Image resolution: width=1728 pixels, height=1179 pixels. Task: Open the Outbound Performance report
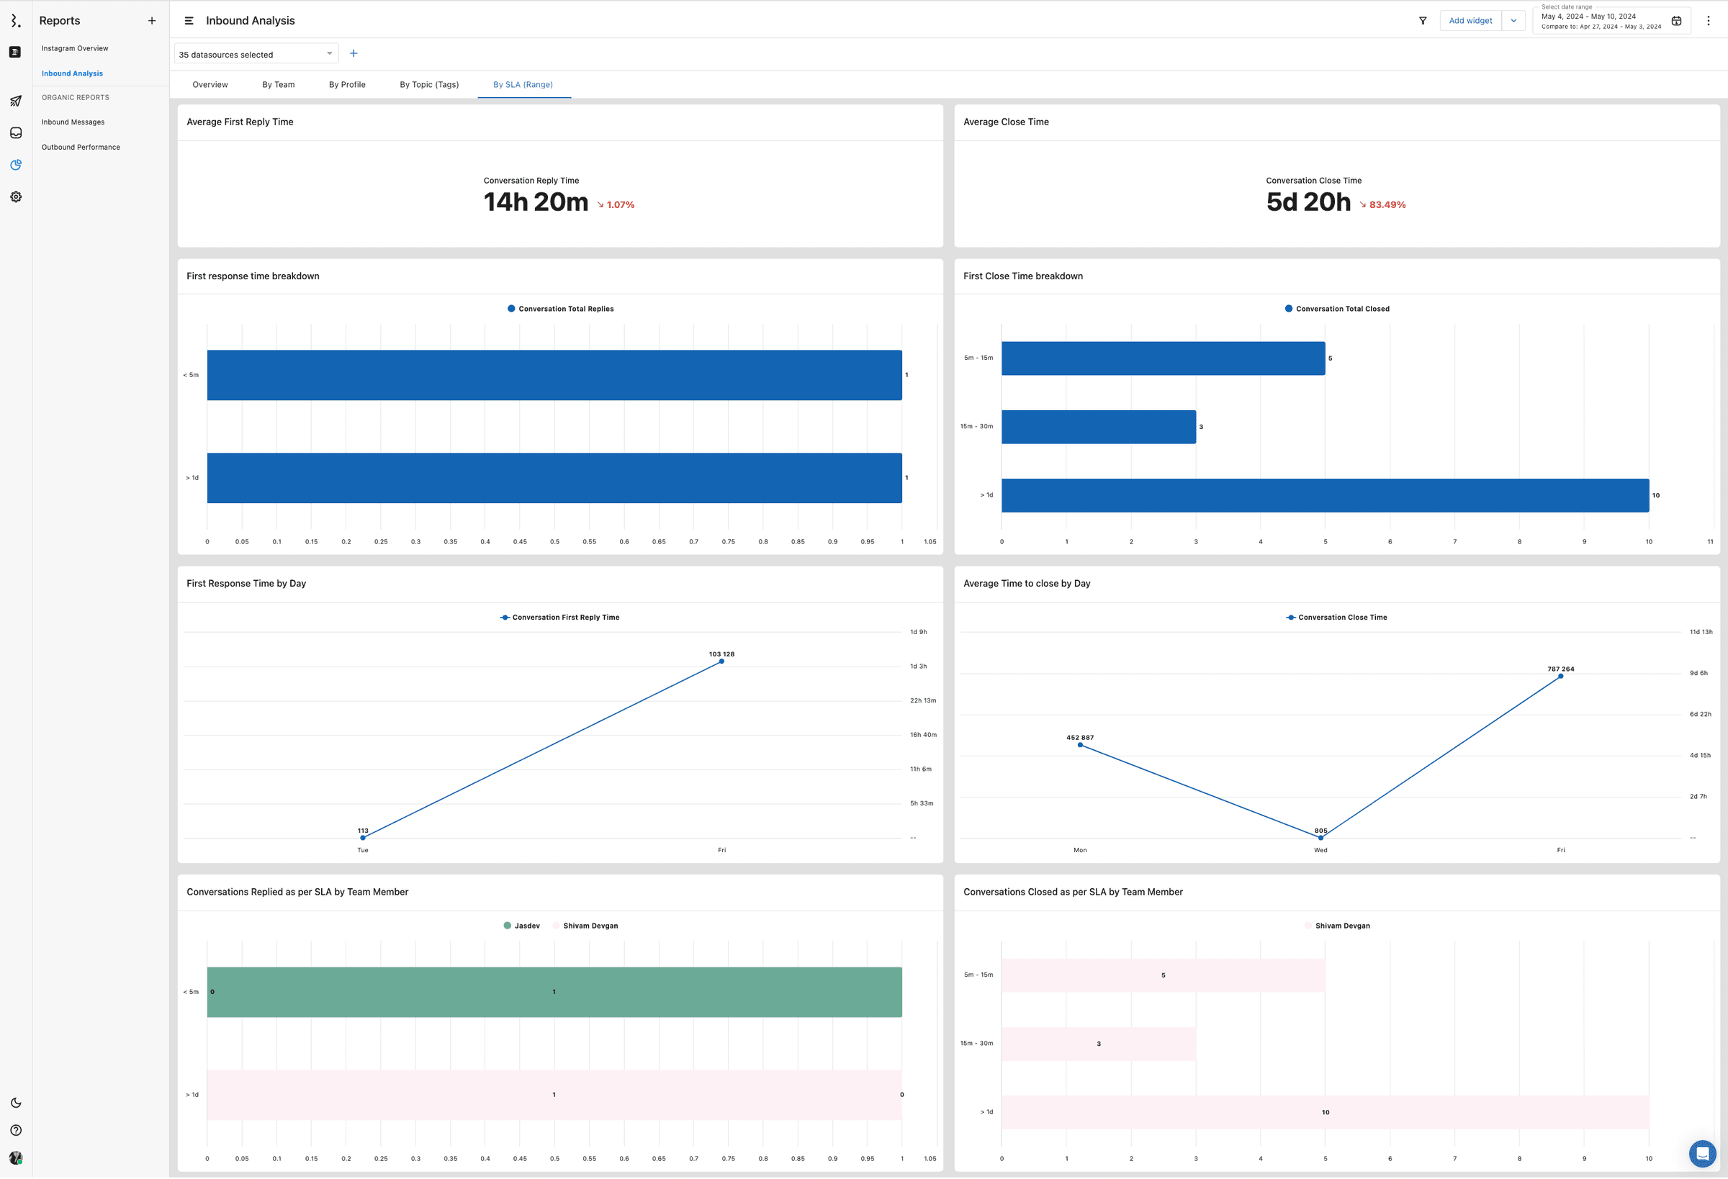pyautogui.click(x=81, y=147)
